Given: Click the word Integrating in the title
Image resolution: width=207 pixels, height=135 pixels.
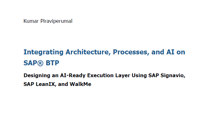Looking at the screenshot, I should coord(43,52).
